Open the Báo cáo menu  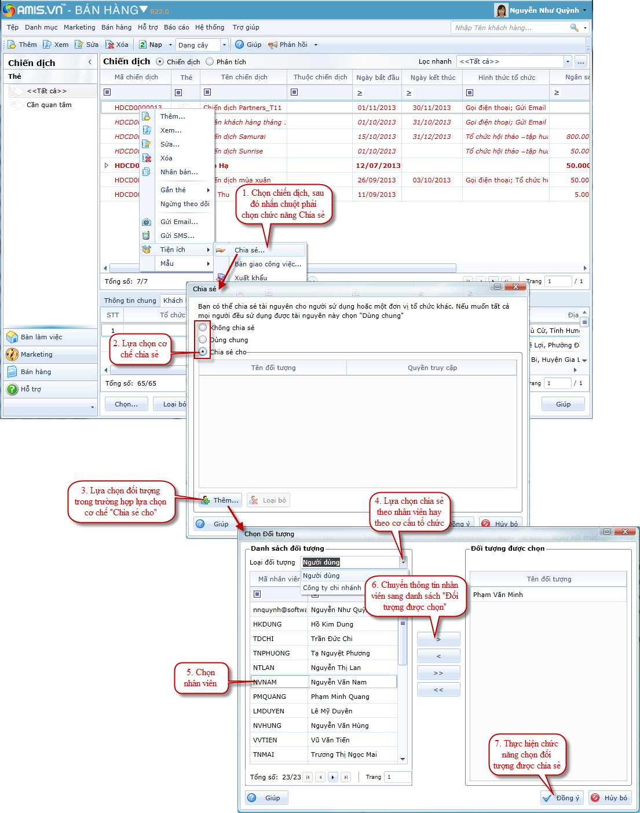click(176, 27)
